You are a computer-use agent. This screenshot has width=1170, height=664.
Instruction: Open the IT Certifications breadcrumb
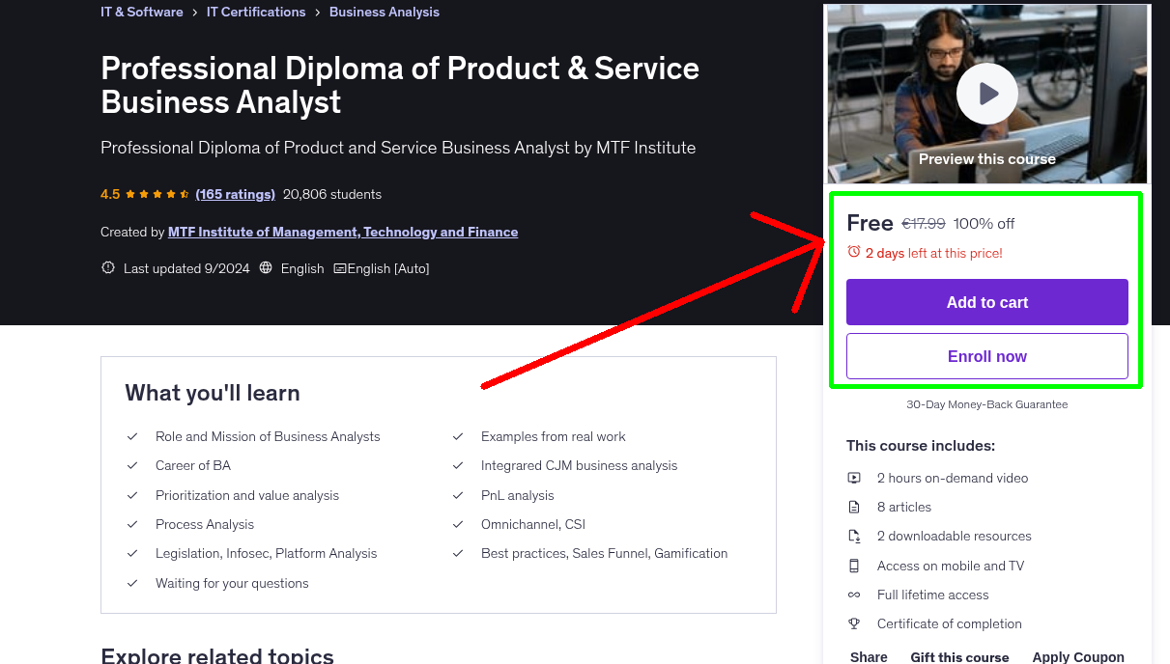pos(256,12)
